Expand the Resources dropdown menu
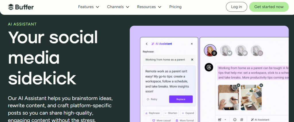Screen dimensions: 294x122 click(x=149, y=7)
